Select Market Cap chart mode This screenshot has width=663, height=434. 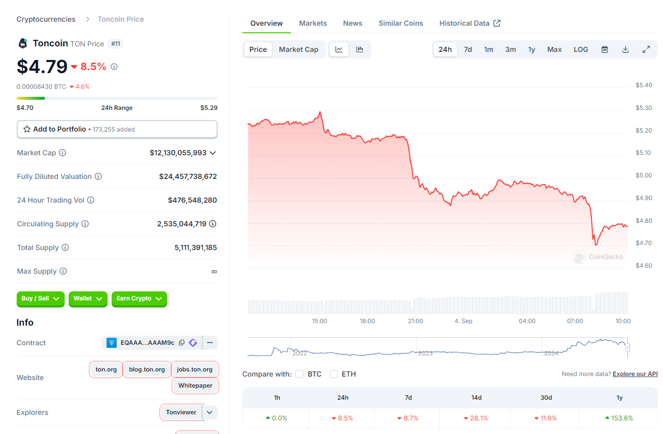click(x=298, y=49)
